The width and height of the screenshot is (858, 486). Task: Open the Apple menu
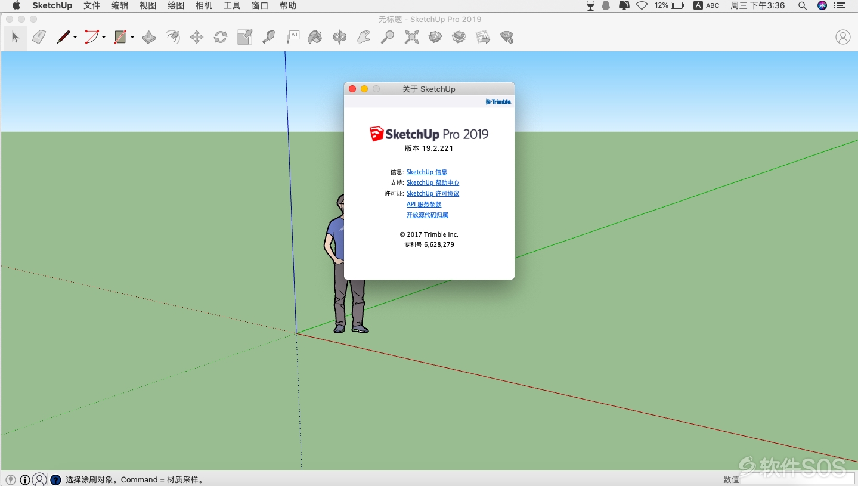click(16, 5)
